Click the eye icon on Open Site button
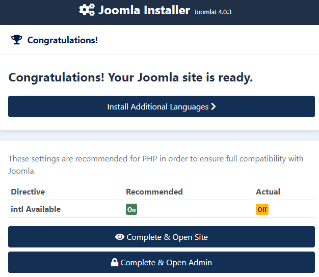The image size is (319, 277). tap(120, 237)
